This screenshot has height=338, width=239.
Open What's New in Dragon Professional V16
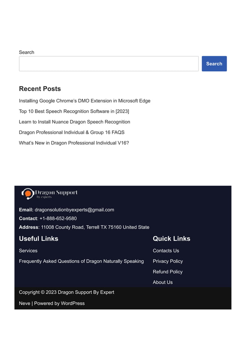[74, 143]
